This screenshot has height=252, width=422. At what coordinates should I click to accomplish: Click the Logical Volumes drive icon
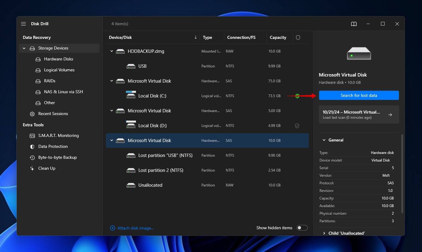pyautogui.click(x=38, y=70)
